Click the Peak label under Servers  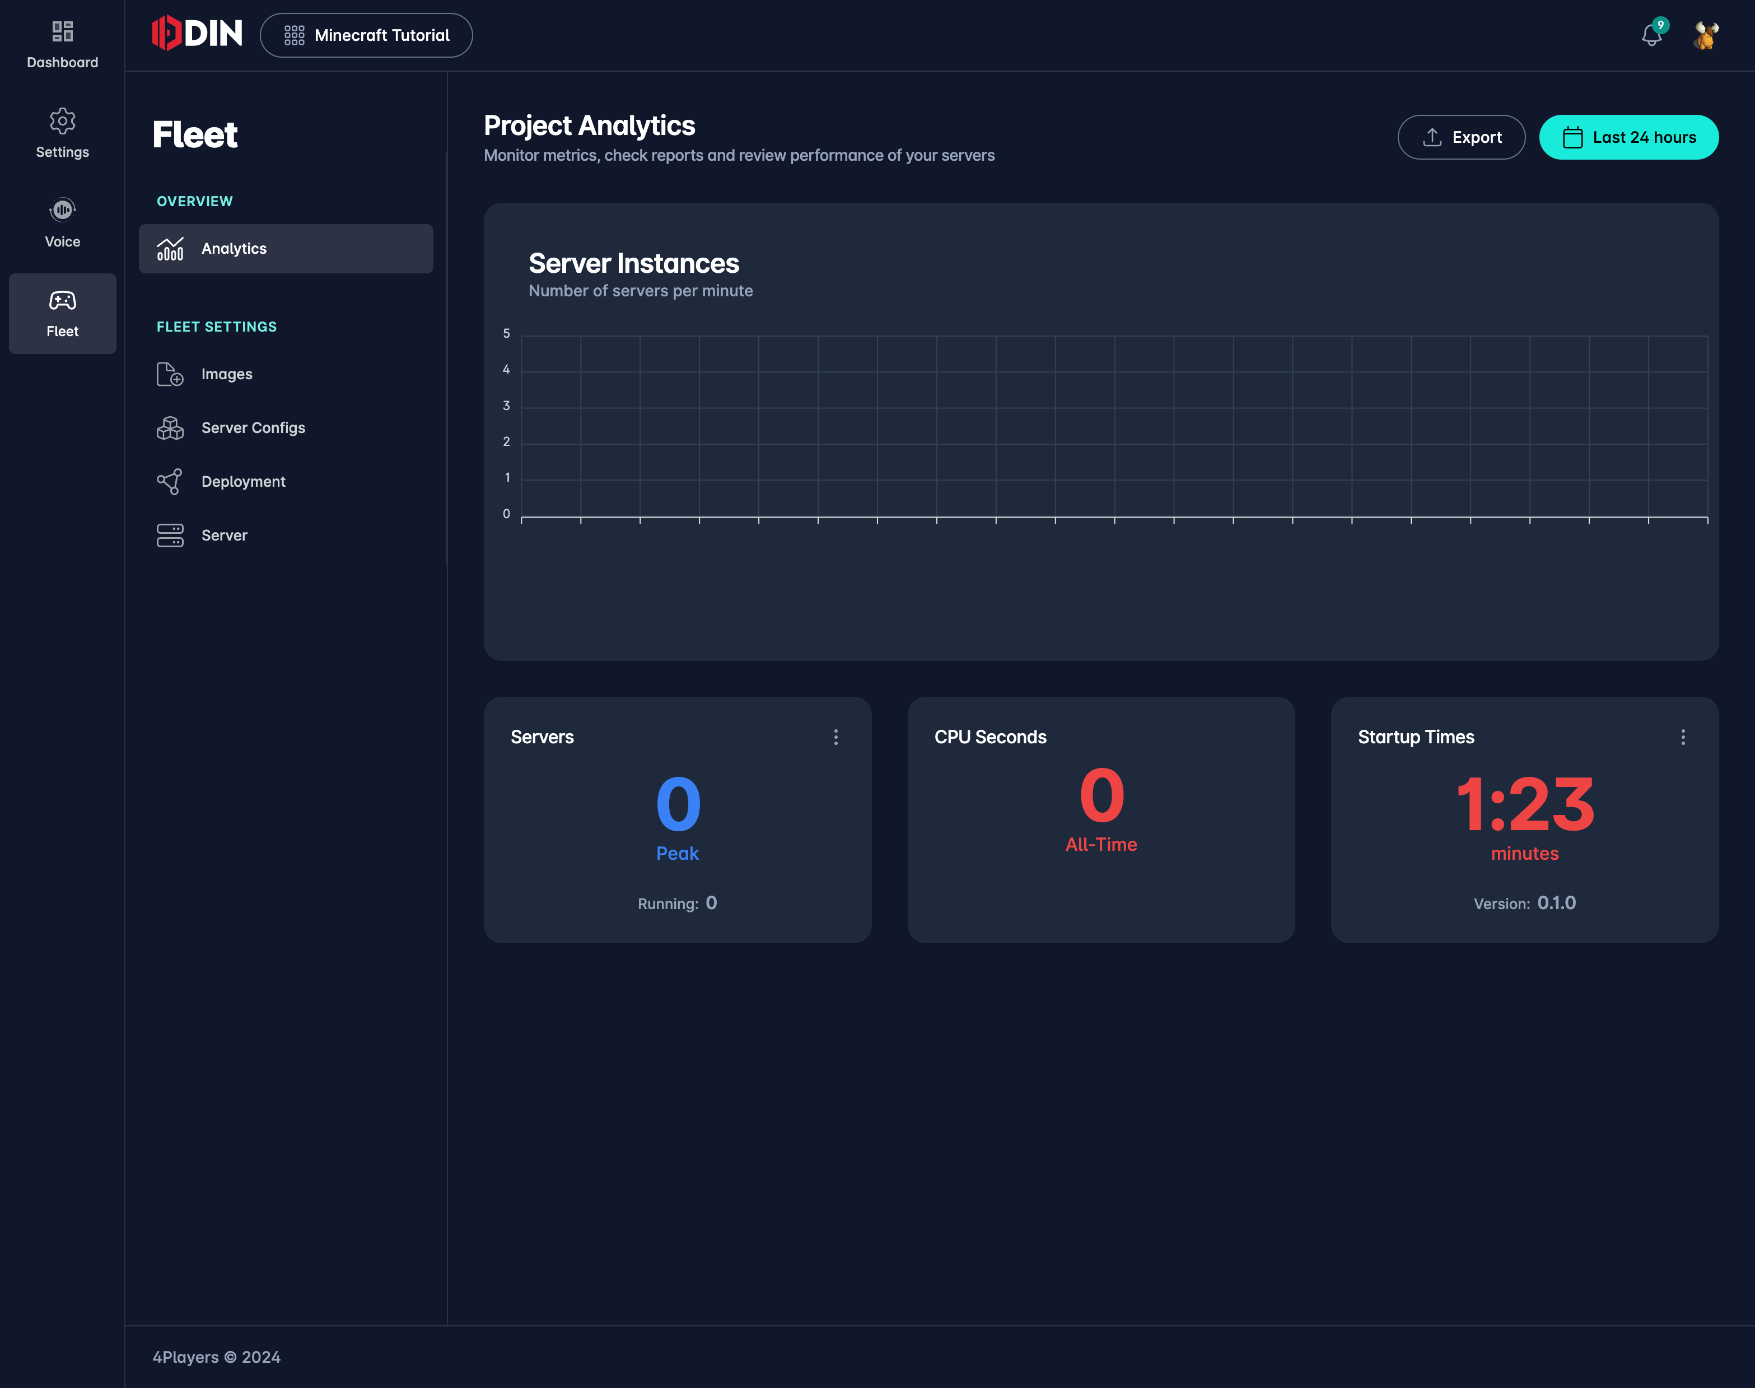click(x=678, y=853)
